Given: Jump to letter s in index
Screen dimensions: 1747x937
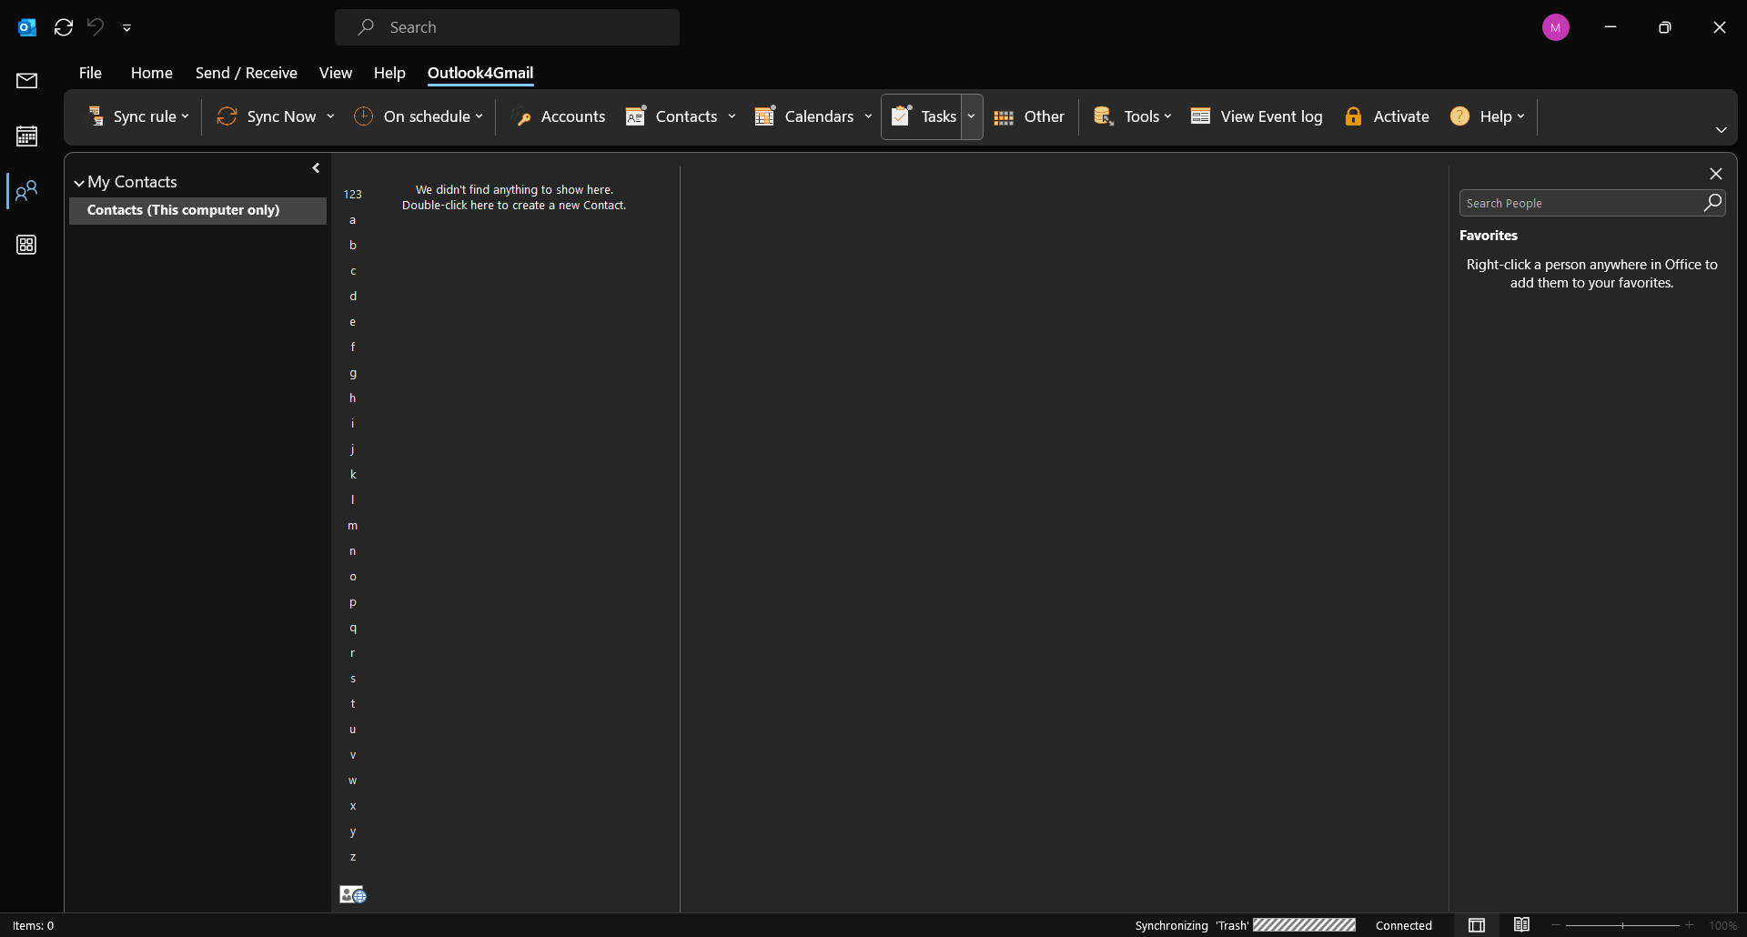Looking at the screenshot, I should point(353,679).
